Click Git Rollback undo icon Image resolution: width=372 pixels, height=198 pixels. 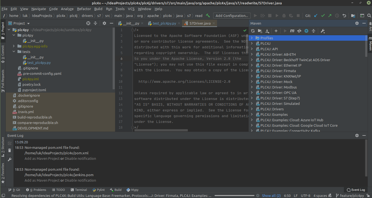click(x=344, y=16)
